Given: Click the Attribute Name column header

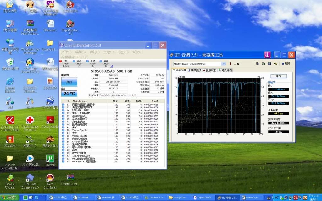Looking at the screenshot, I should coord(80,101).
